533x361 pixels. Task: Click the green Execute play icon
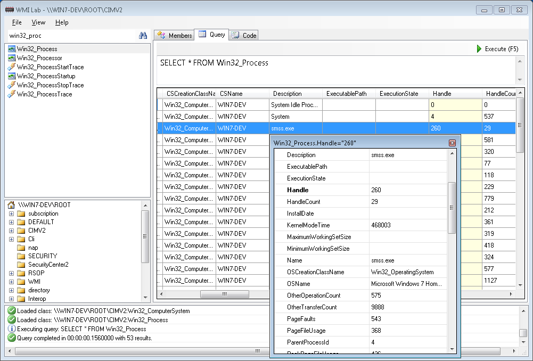479,48
